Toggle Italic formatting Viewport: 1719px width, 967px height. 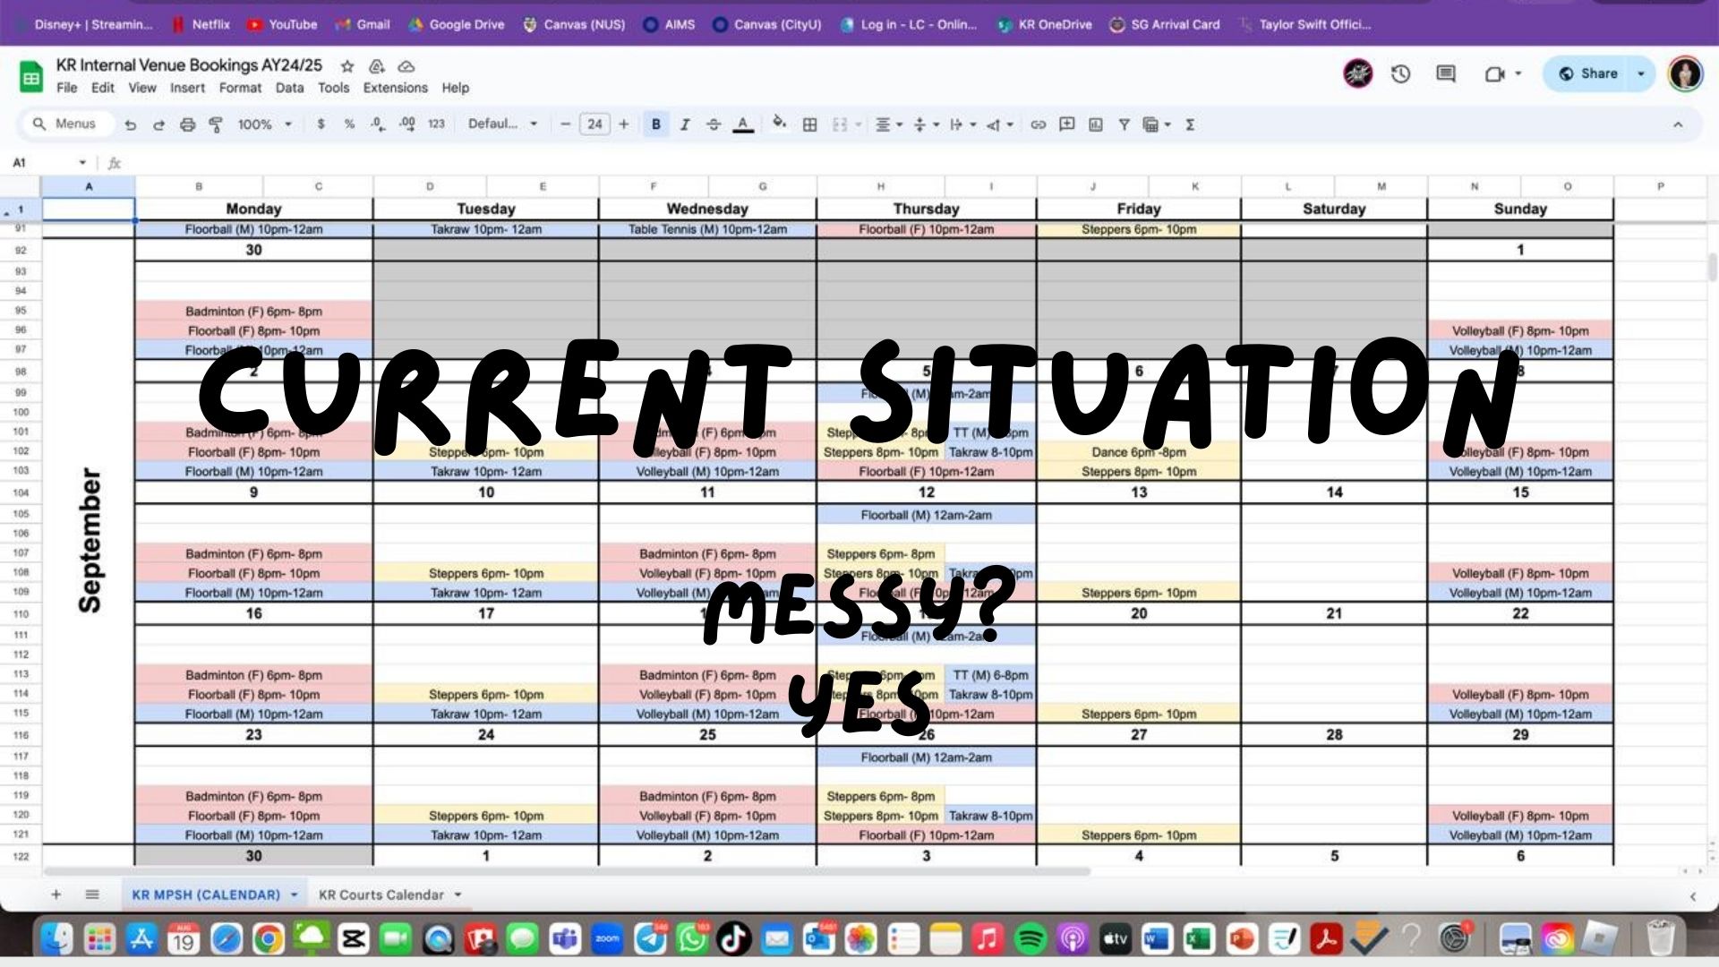[x=685, y=124]
